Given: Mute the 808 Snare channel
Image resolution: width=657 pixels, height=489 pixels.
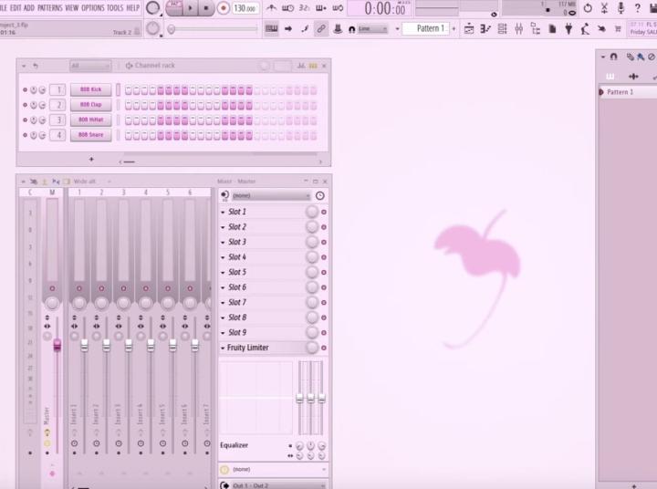Looking at the screenshot, I should point(26,135).
